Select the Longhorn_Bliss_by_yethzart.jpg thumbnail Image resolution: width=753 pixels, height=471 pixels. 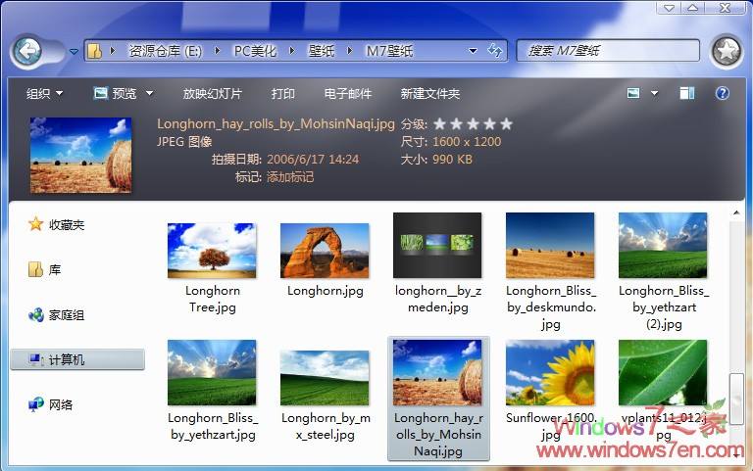click(x=212, y=372)
